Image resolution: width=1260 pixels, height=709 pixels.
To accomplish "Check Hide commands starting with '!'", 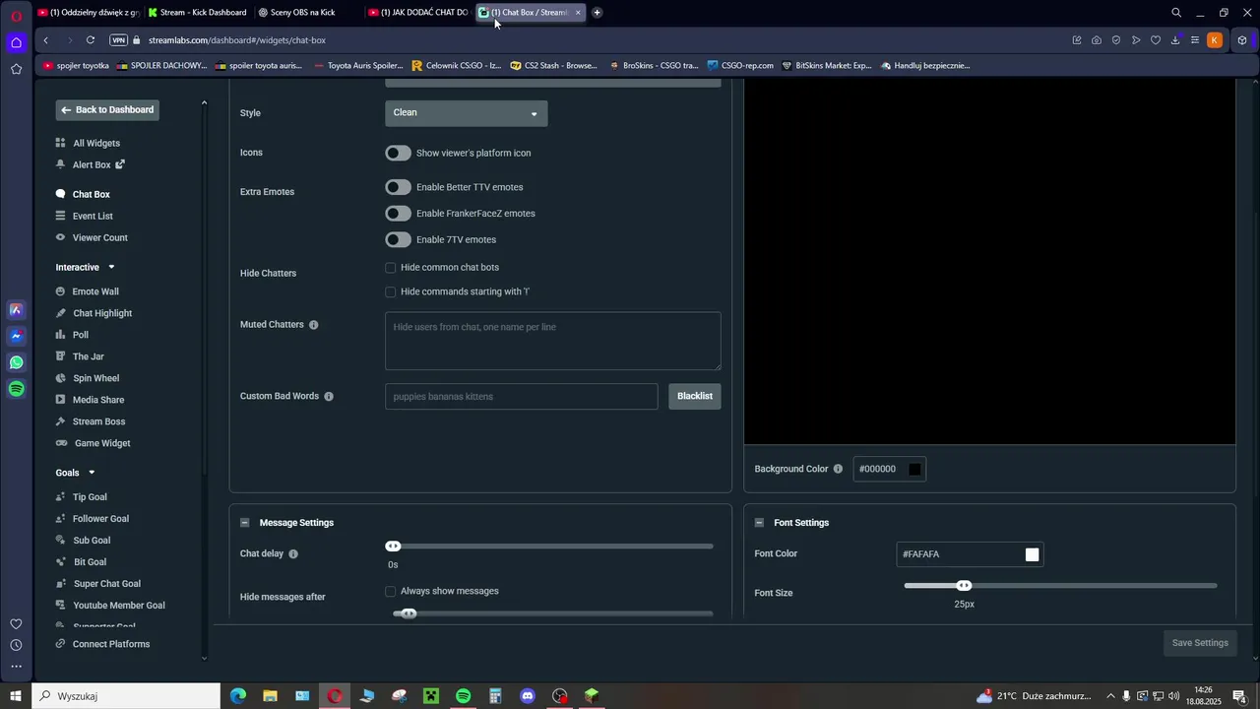I will click(391, 291).
